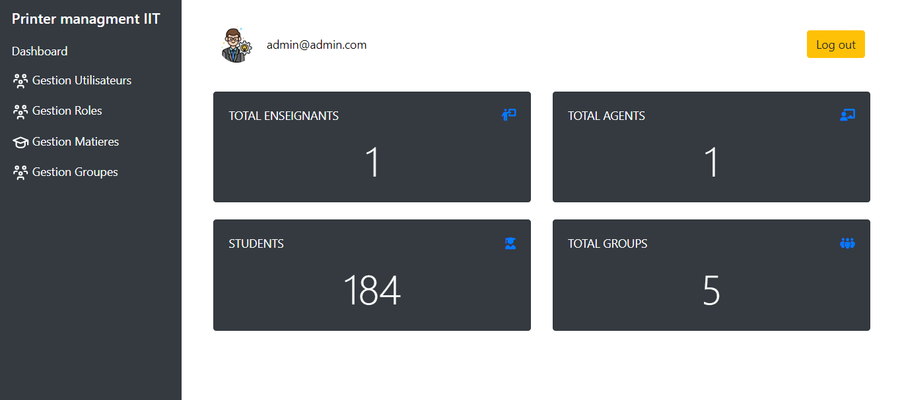Click the blue icon in Total Agents card
The width and height of the screenshot is (902, 400).
847,115
